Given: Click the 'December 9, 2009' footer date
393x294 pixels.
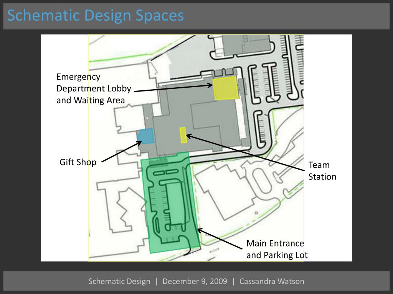Looking at the screenshot, I should coord(195,281).
